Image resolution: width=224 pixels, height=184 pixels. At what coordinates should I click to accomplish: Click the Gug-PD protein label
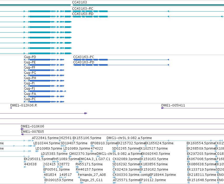(x=30, y=57)
